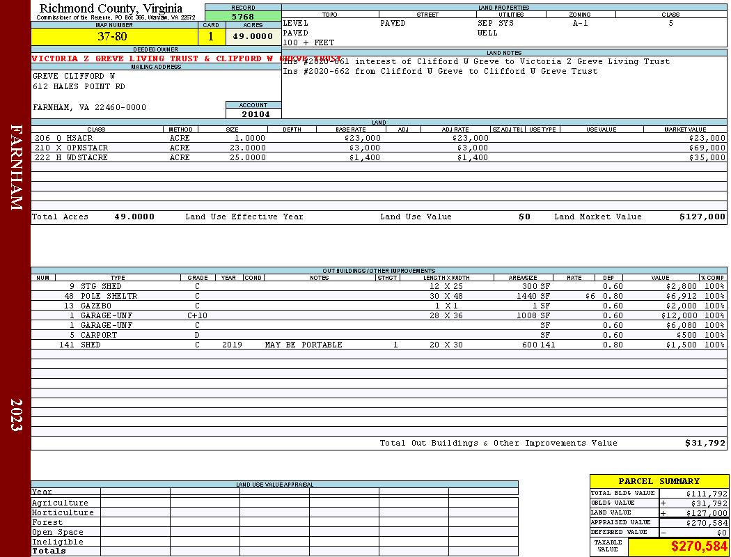The image size is (731, 557).
Task: Click the Richmond County, Virginia title
Action: (x=111, y=8)
